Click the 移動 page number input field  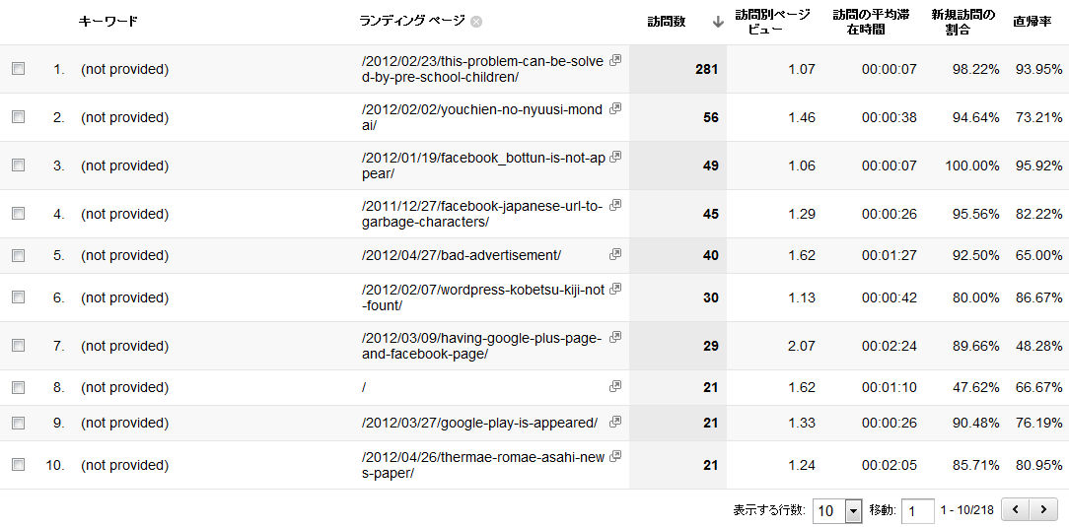tap(917, 510)
